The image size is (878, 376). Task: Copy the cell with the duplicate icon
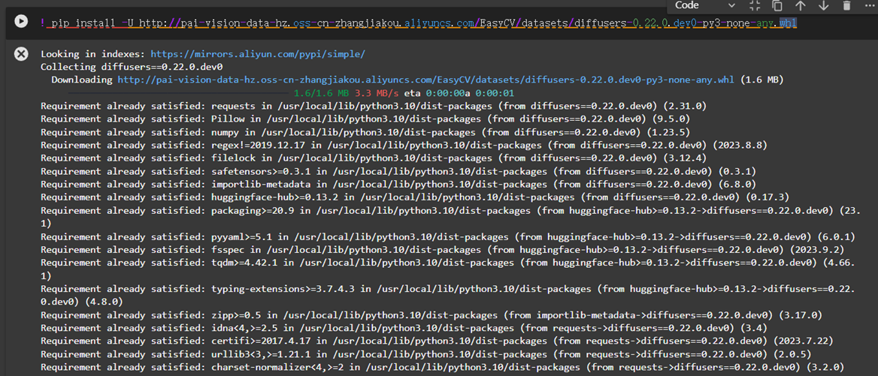777,5
